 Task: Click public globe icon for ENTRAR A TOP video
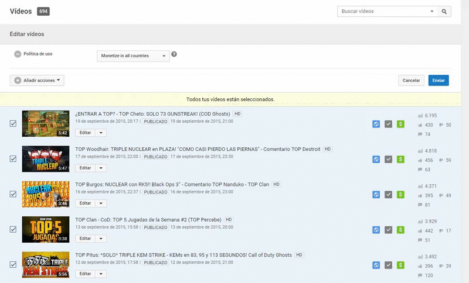coord(376,124)
